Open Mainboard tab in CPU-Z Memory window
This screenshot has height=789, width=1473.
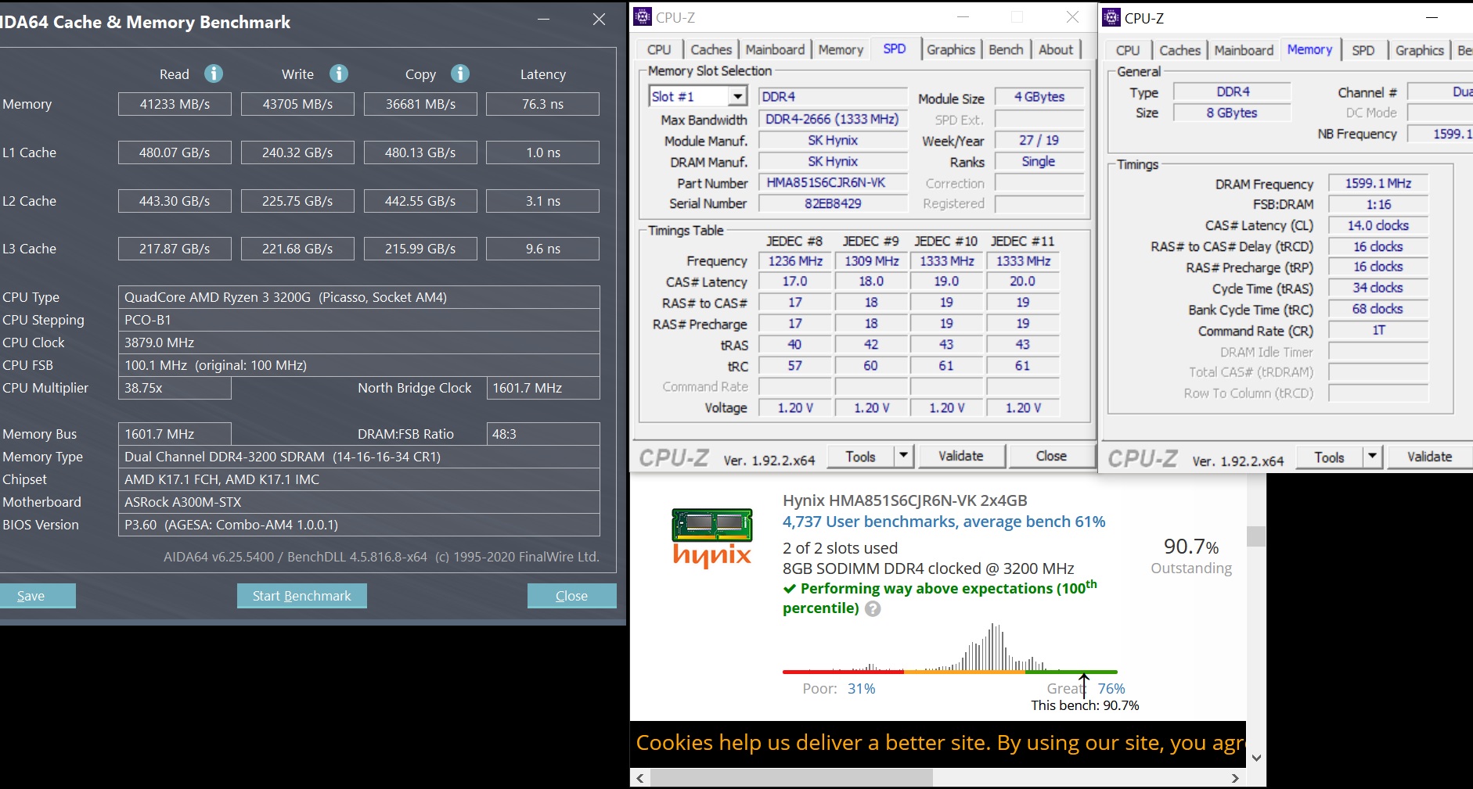pos(1244,51)
